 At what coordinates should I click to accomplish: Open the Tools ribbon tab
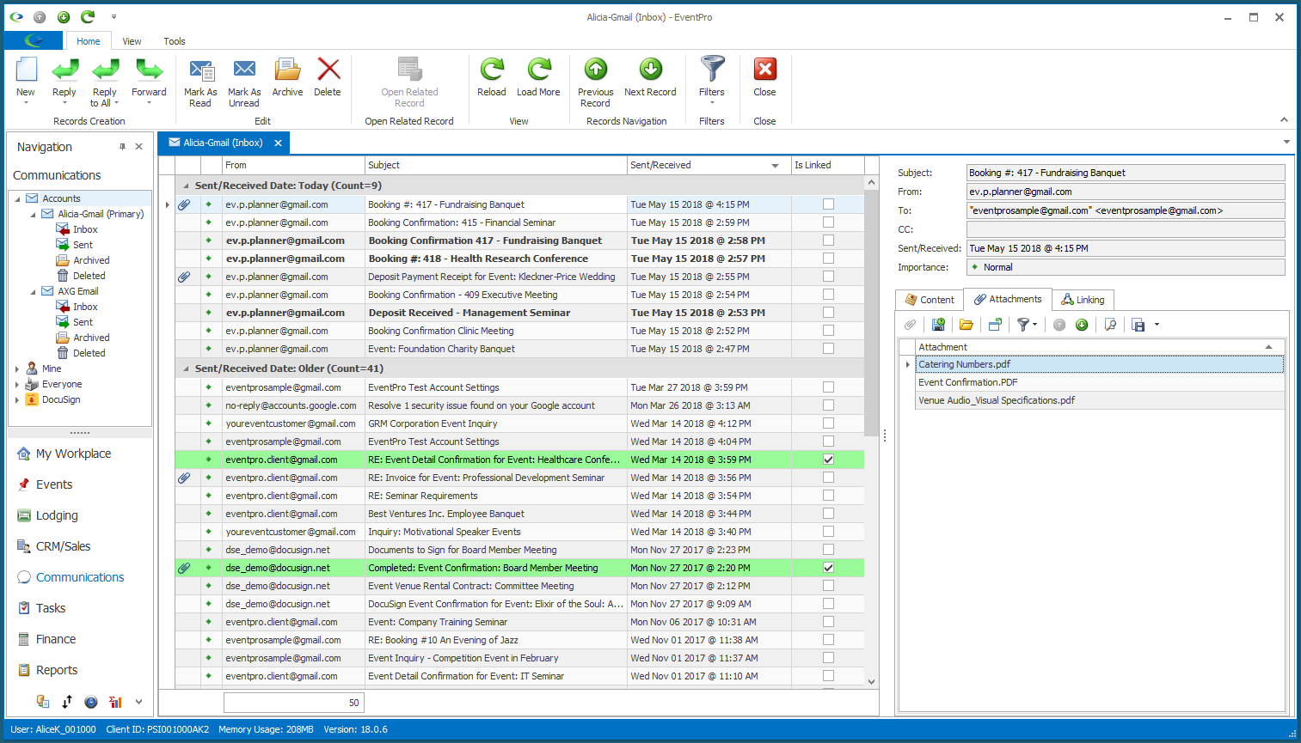pyautogui.click(x=175, y=41)
